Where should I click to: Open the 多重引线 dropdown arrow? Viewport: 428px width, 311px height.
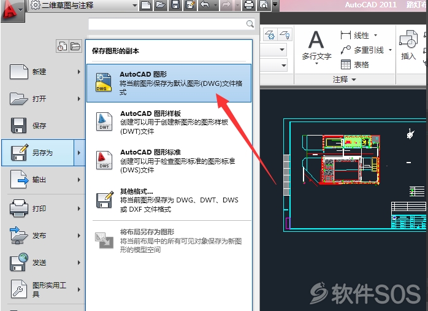pyautogui.click(x=391, y=50)
